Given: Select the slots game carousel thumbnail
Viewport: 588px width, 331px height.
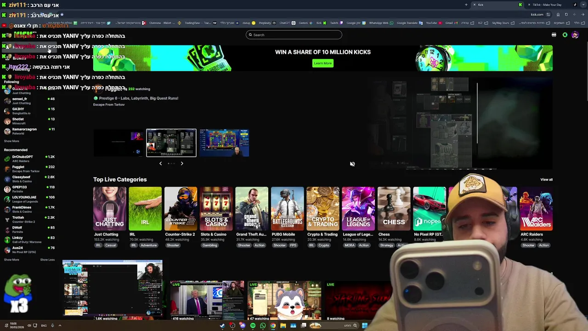Looking at the screenshot, I should tap(224, 143).
